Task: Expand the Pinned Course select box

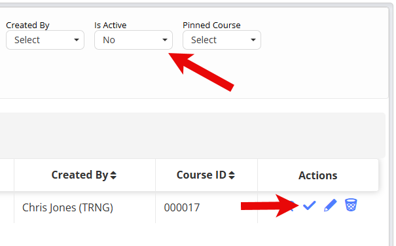Action: coord(222,40)
